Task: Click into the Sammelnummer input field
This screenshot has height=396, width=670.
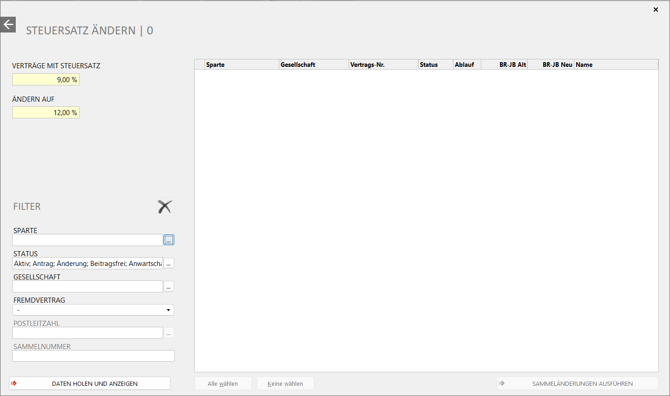Action: point(93,356)
